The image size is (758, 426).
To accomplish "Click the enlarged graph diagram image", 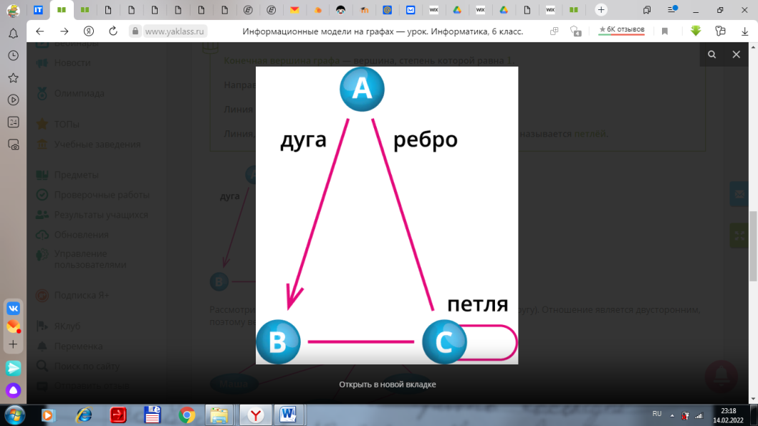I will [x=387, y=216].
